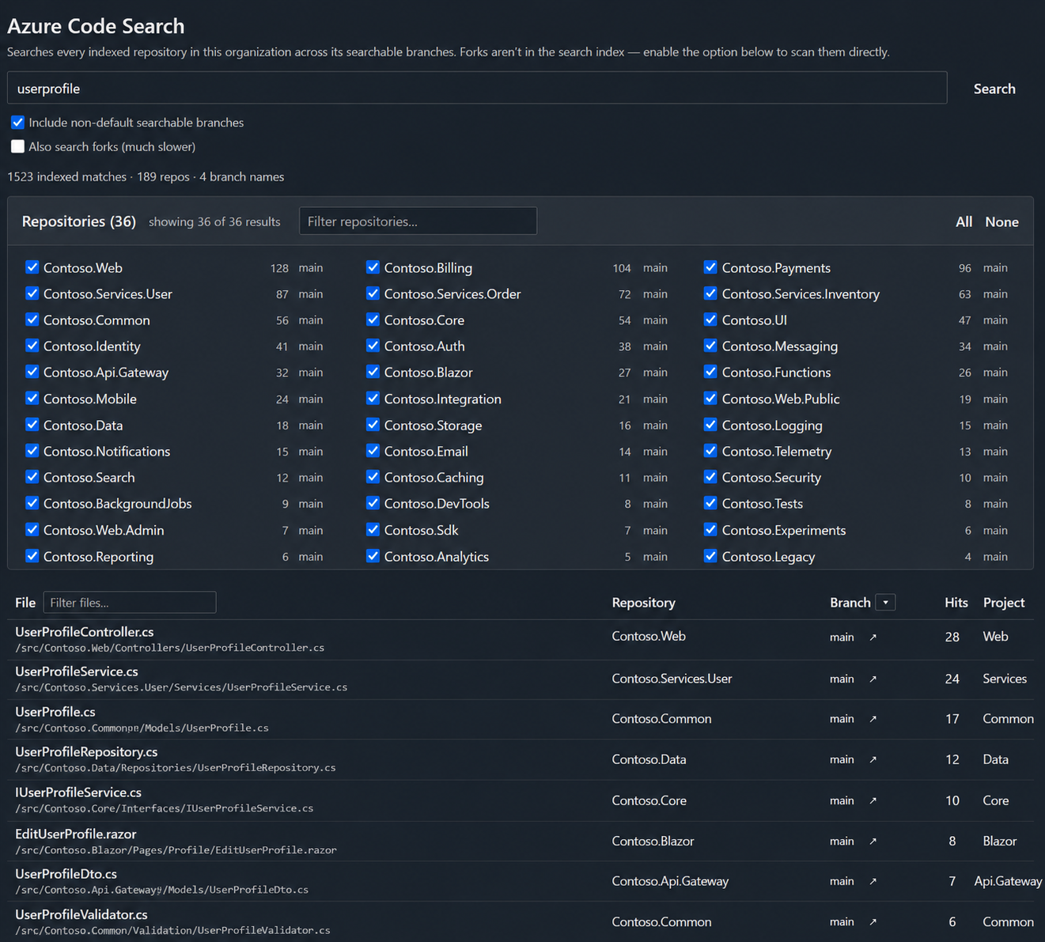1045x942 pixels.
Task: Uncheck the Contoso.Telemetry repository
Action: click(x=710, y=451)
